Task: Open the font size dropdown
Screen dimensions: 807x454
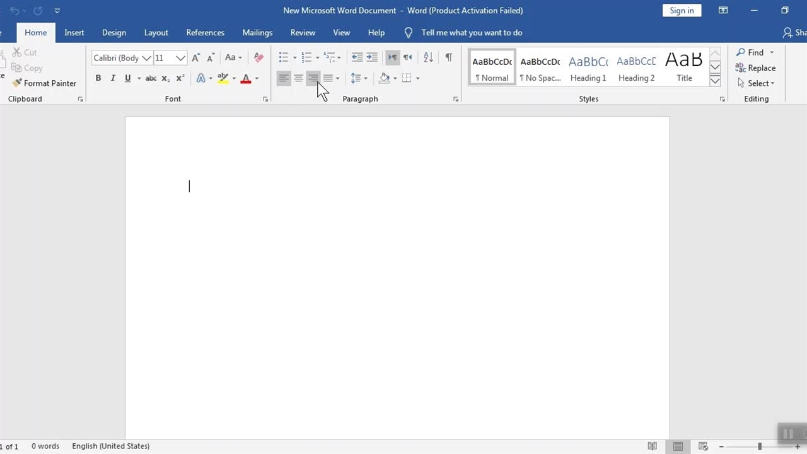Action: [180, 58]
